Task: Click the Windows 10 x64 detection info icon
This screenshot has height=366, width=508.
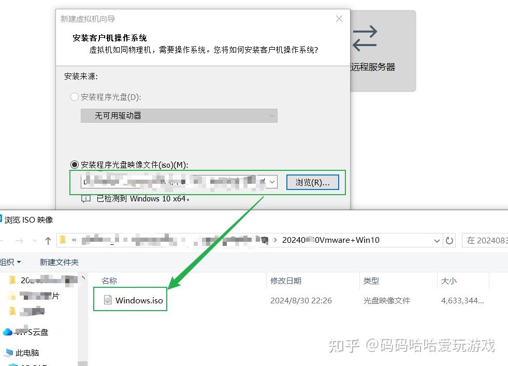Action: point(86,198)
